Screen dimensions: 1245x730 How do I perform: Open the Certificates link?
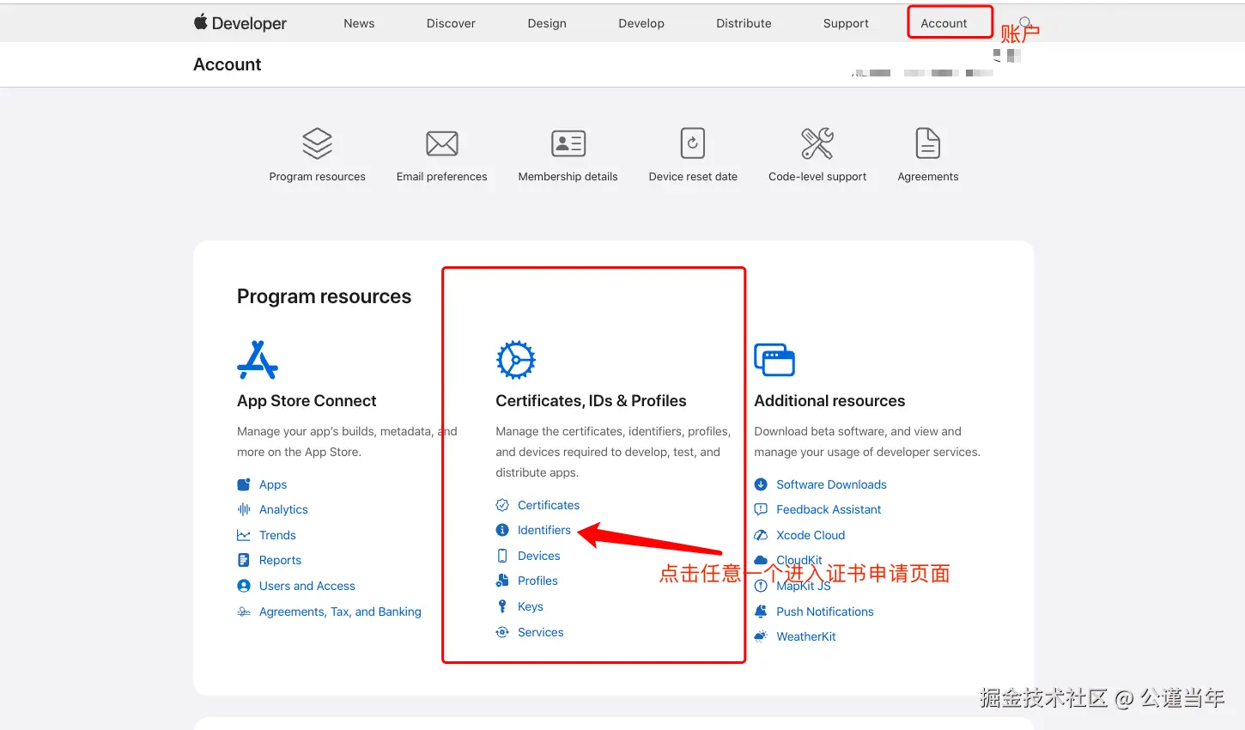549,505
